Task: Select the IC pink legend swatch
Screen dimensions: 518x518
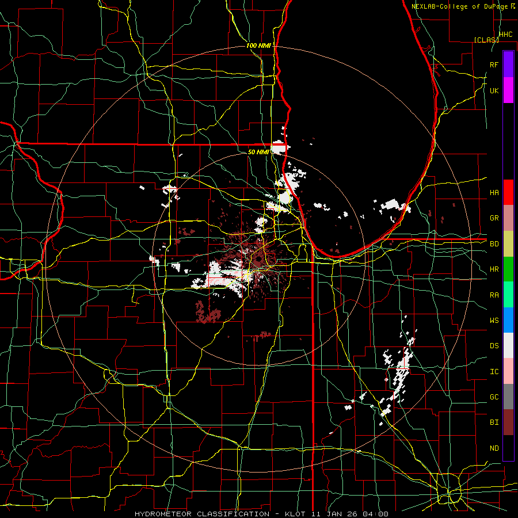Action: 508,371
